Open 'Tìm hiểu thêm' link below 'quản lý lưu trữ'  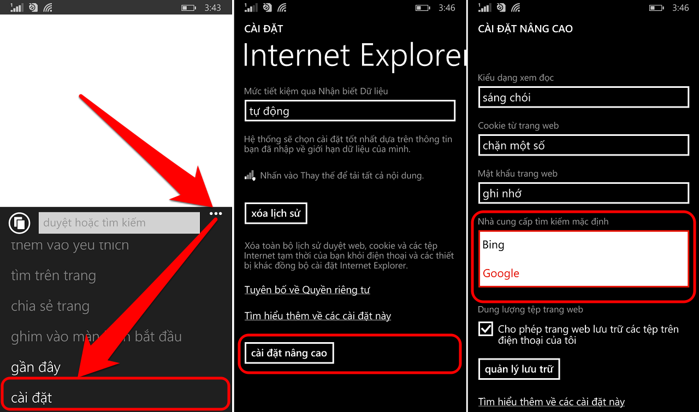(x=552, y=402)
